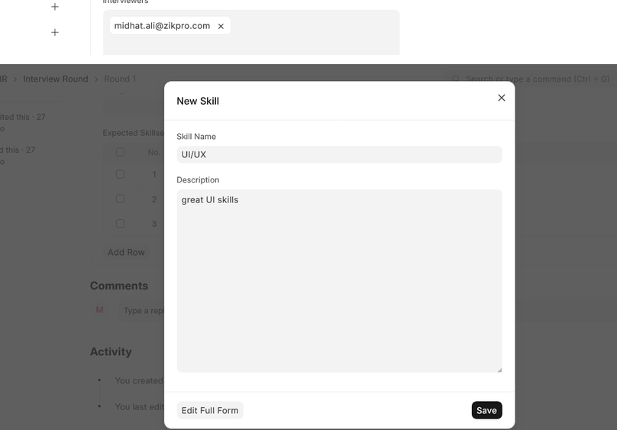Image resolution: width=617 pixels, height=430 pixels.
Task: Click the upper plus icon in sidebar
Action: (55, 7)
